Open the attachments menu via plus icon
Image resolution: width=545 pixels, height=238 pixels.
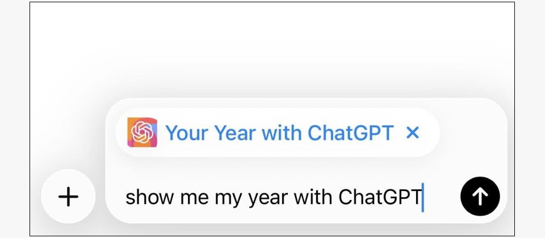click(68, 197)
